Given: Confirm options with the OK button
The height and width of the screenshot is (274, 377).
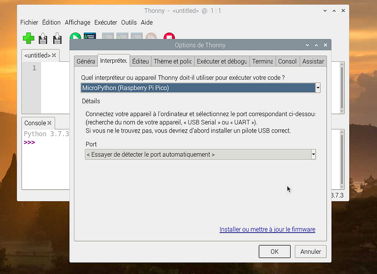Looking at the screenshot, I should click(x=275, y=252).
